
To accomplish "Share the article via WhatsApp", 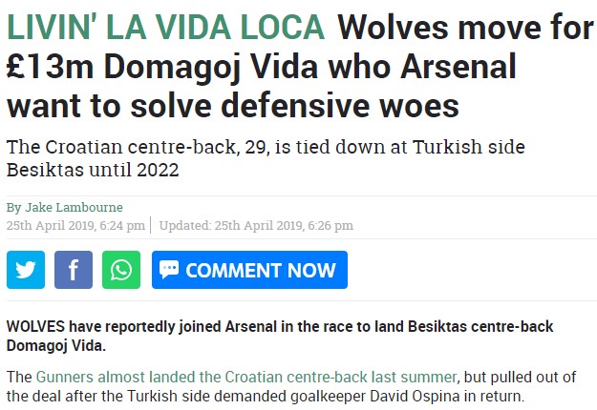I will click(x=121, y=270).
